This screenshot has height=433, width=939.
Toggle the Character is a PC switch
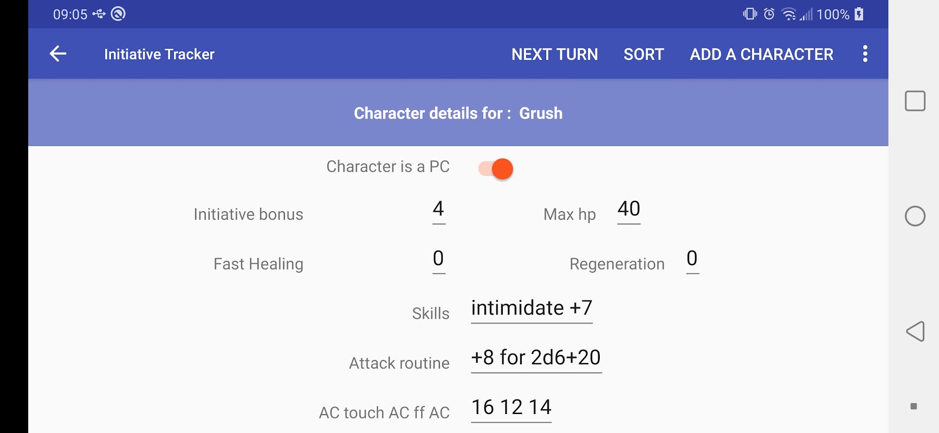[x=495, y=169]
